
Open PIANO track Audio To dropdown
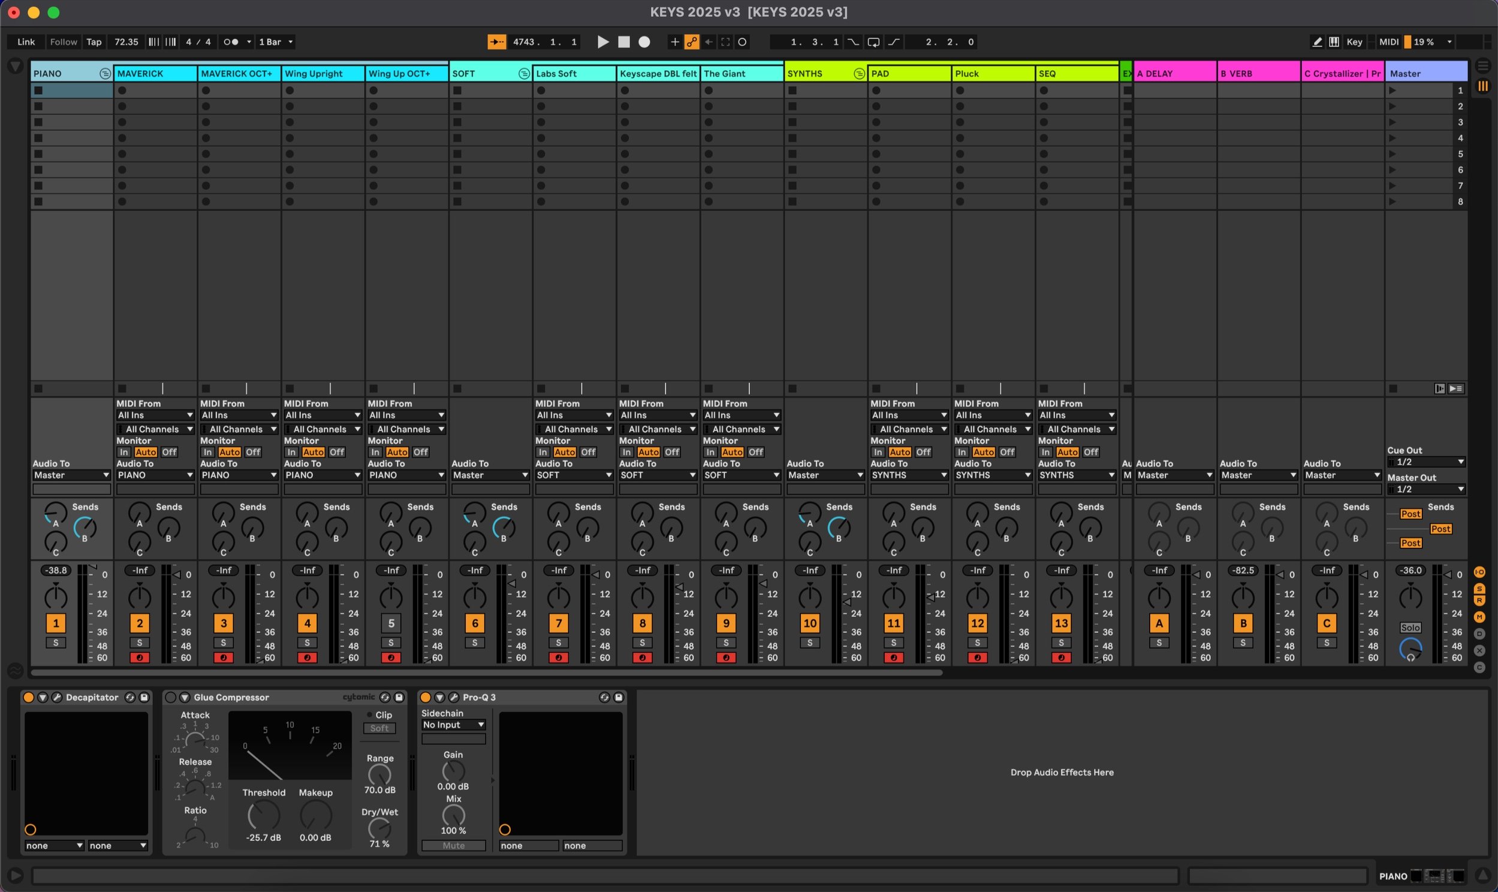71,475
